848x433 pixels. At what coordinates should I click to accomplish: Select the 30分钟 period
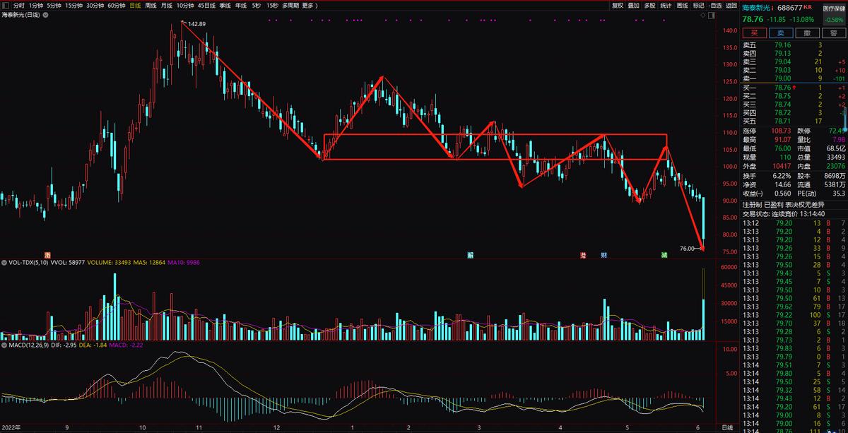tap(95, 5)
